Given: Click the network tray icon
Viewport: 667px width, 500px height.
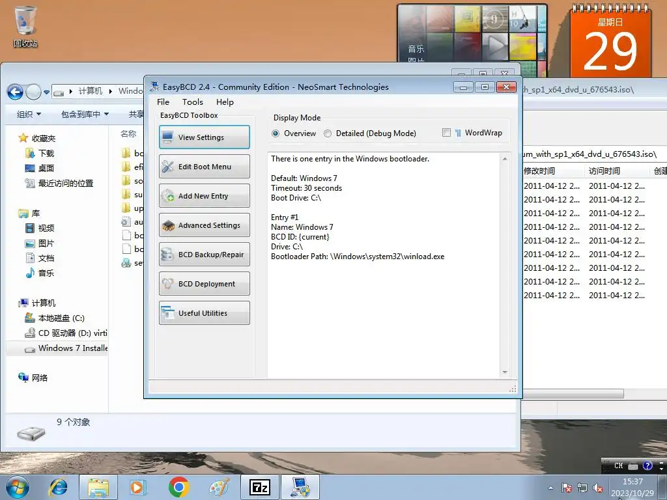Looking at the screenshot, I should [x=582, y=488].
